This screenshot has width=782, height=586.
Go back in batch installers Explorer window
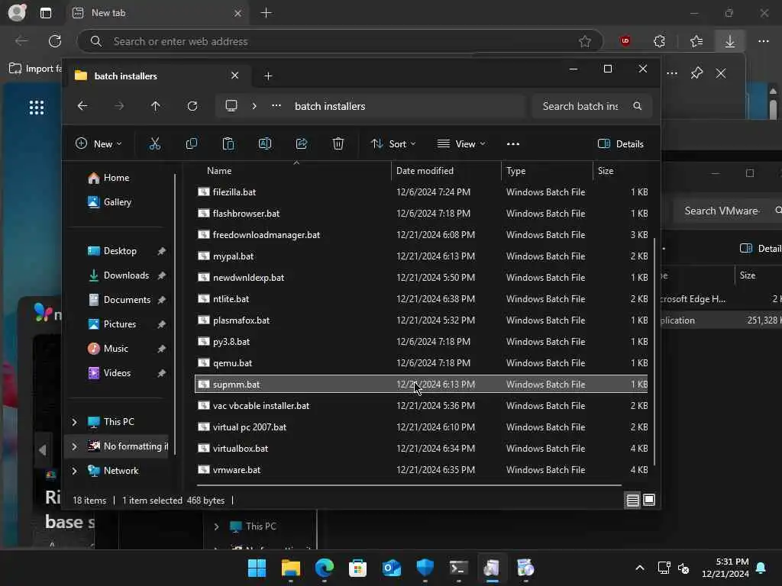(x=82, y=106)
